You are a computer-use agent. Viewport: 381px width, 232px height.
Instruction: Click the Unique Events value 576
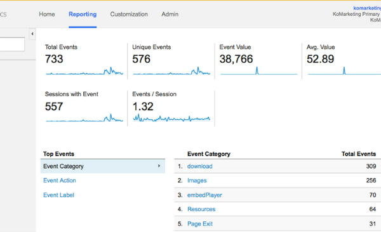[x=141, y=59]
